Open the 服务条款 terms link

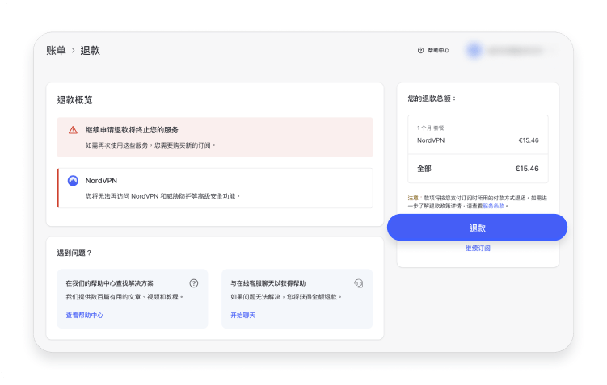click(x=494, y=206)
